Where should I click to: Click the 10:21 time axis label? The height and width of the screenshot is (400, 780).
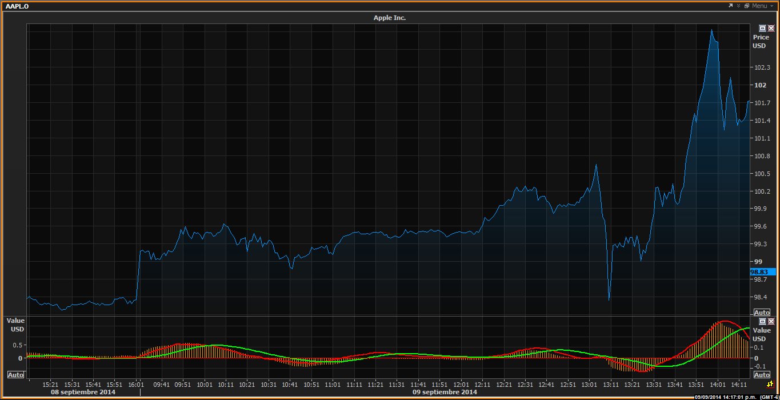pos(247,385)
